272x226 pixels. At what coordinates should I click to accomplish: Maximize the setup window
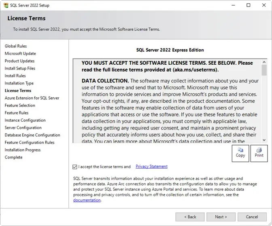click(x=248, y=5)
